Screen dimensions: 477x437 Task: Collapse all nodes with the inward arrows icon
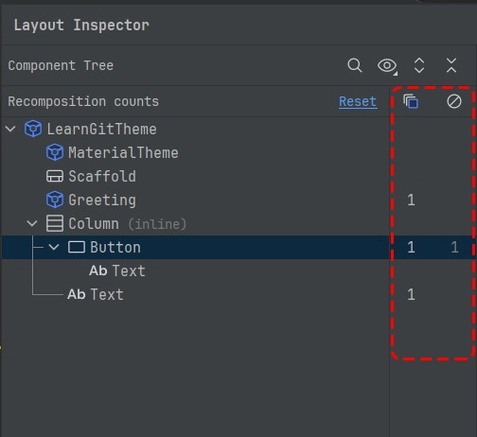[451, 65]
